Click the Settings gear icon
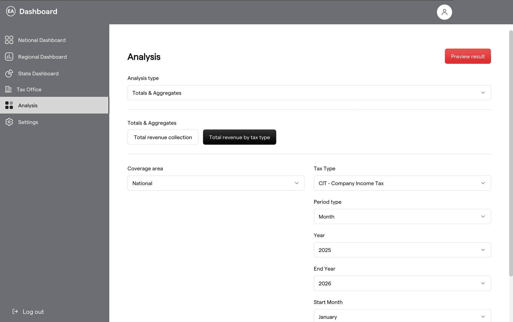Image resolution: width=513 pixels, height=322 pixels. 9,122
